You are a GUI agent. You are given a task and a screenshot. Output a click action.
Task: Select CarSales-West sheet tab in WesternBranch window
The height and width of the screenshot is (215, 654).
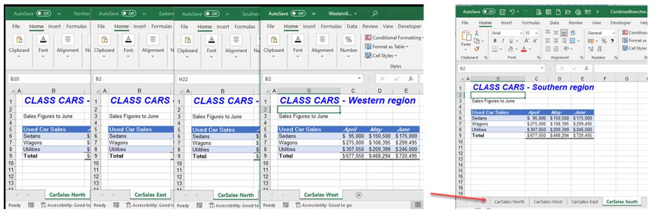(x=322, y=194)
